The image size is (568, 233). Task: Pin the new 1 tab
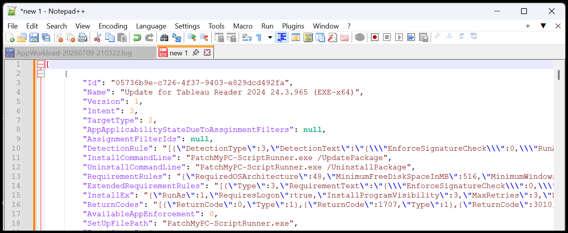pyautogui.click(x=196, y=53)
